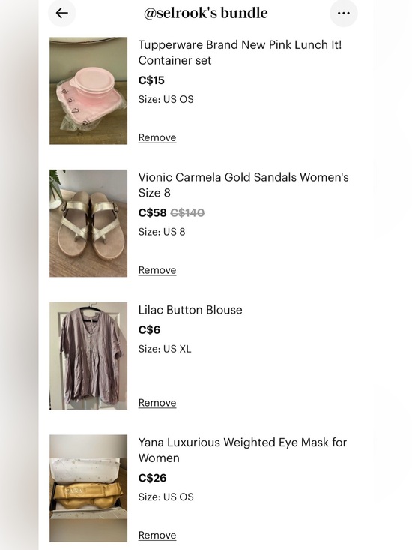Select the C$15 price of the Tupperware set
The image size is (412, 550).
click(151, 80)
